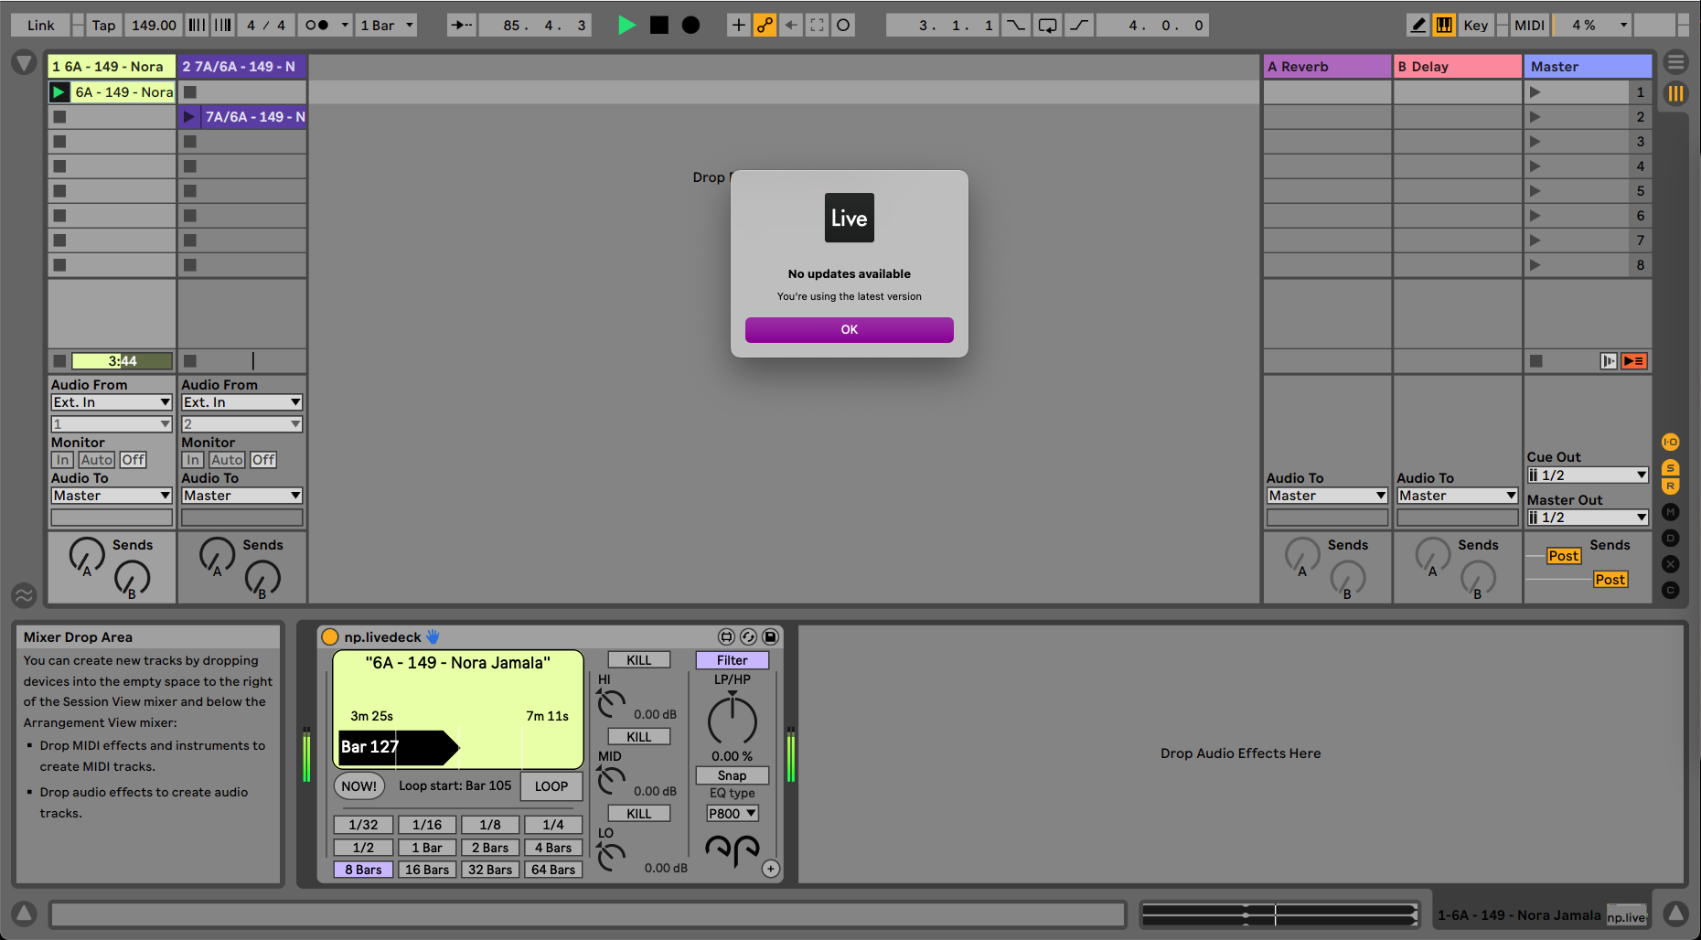Viewport: 1701px width, 940px height.
Task: Open the P800 EQ type dropdown
Action: (731, 813)
